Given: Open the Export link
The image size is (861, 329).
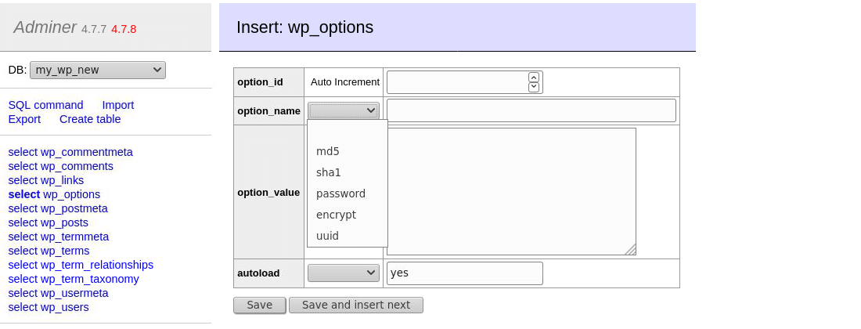Looking at the screenshot, I should coord(24,119).
